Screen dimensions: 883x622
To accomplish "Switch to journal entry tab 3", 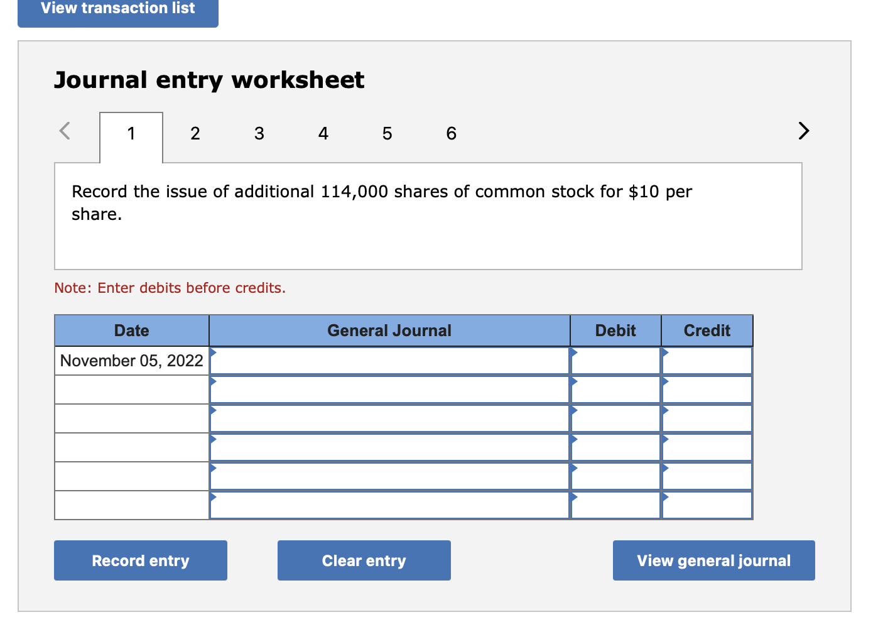I will (x=259, y=133).
